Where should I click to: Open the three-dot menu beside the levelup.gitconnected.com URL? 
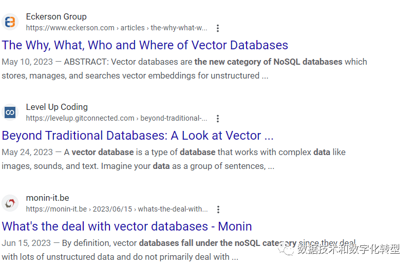(218, 119)
